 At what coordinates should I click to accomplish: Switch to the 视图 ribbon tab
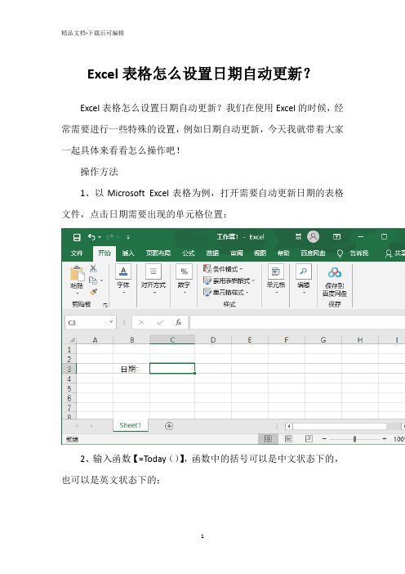(x=260, y=253)
